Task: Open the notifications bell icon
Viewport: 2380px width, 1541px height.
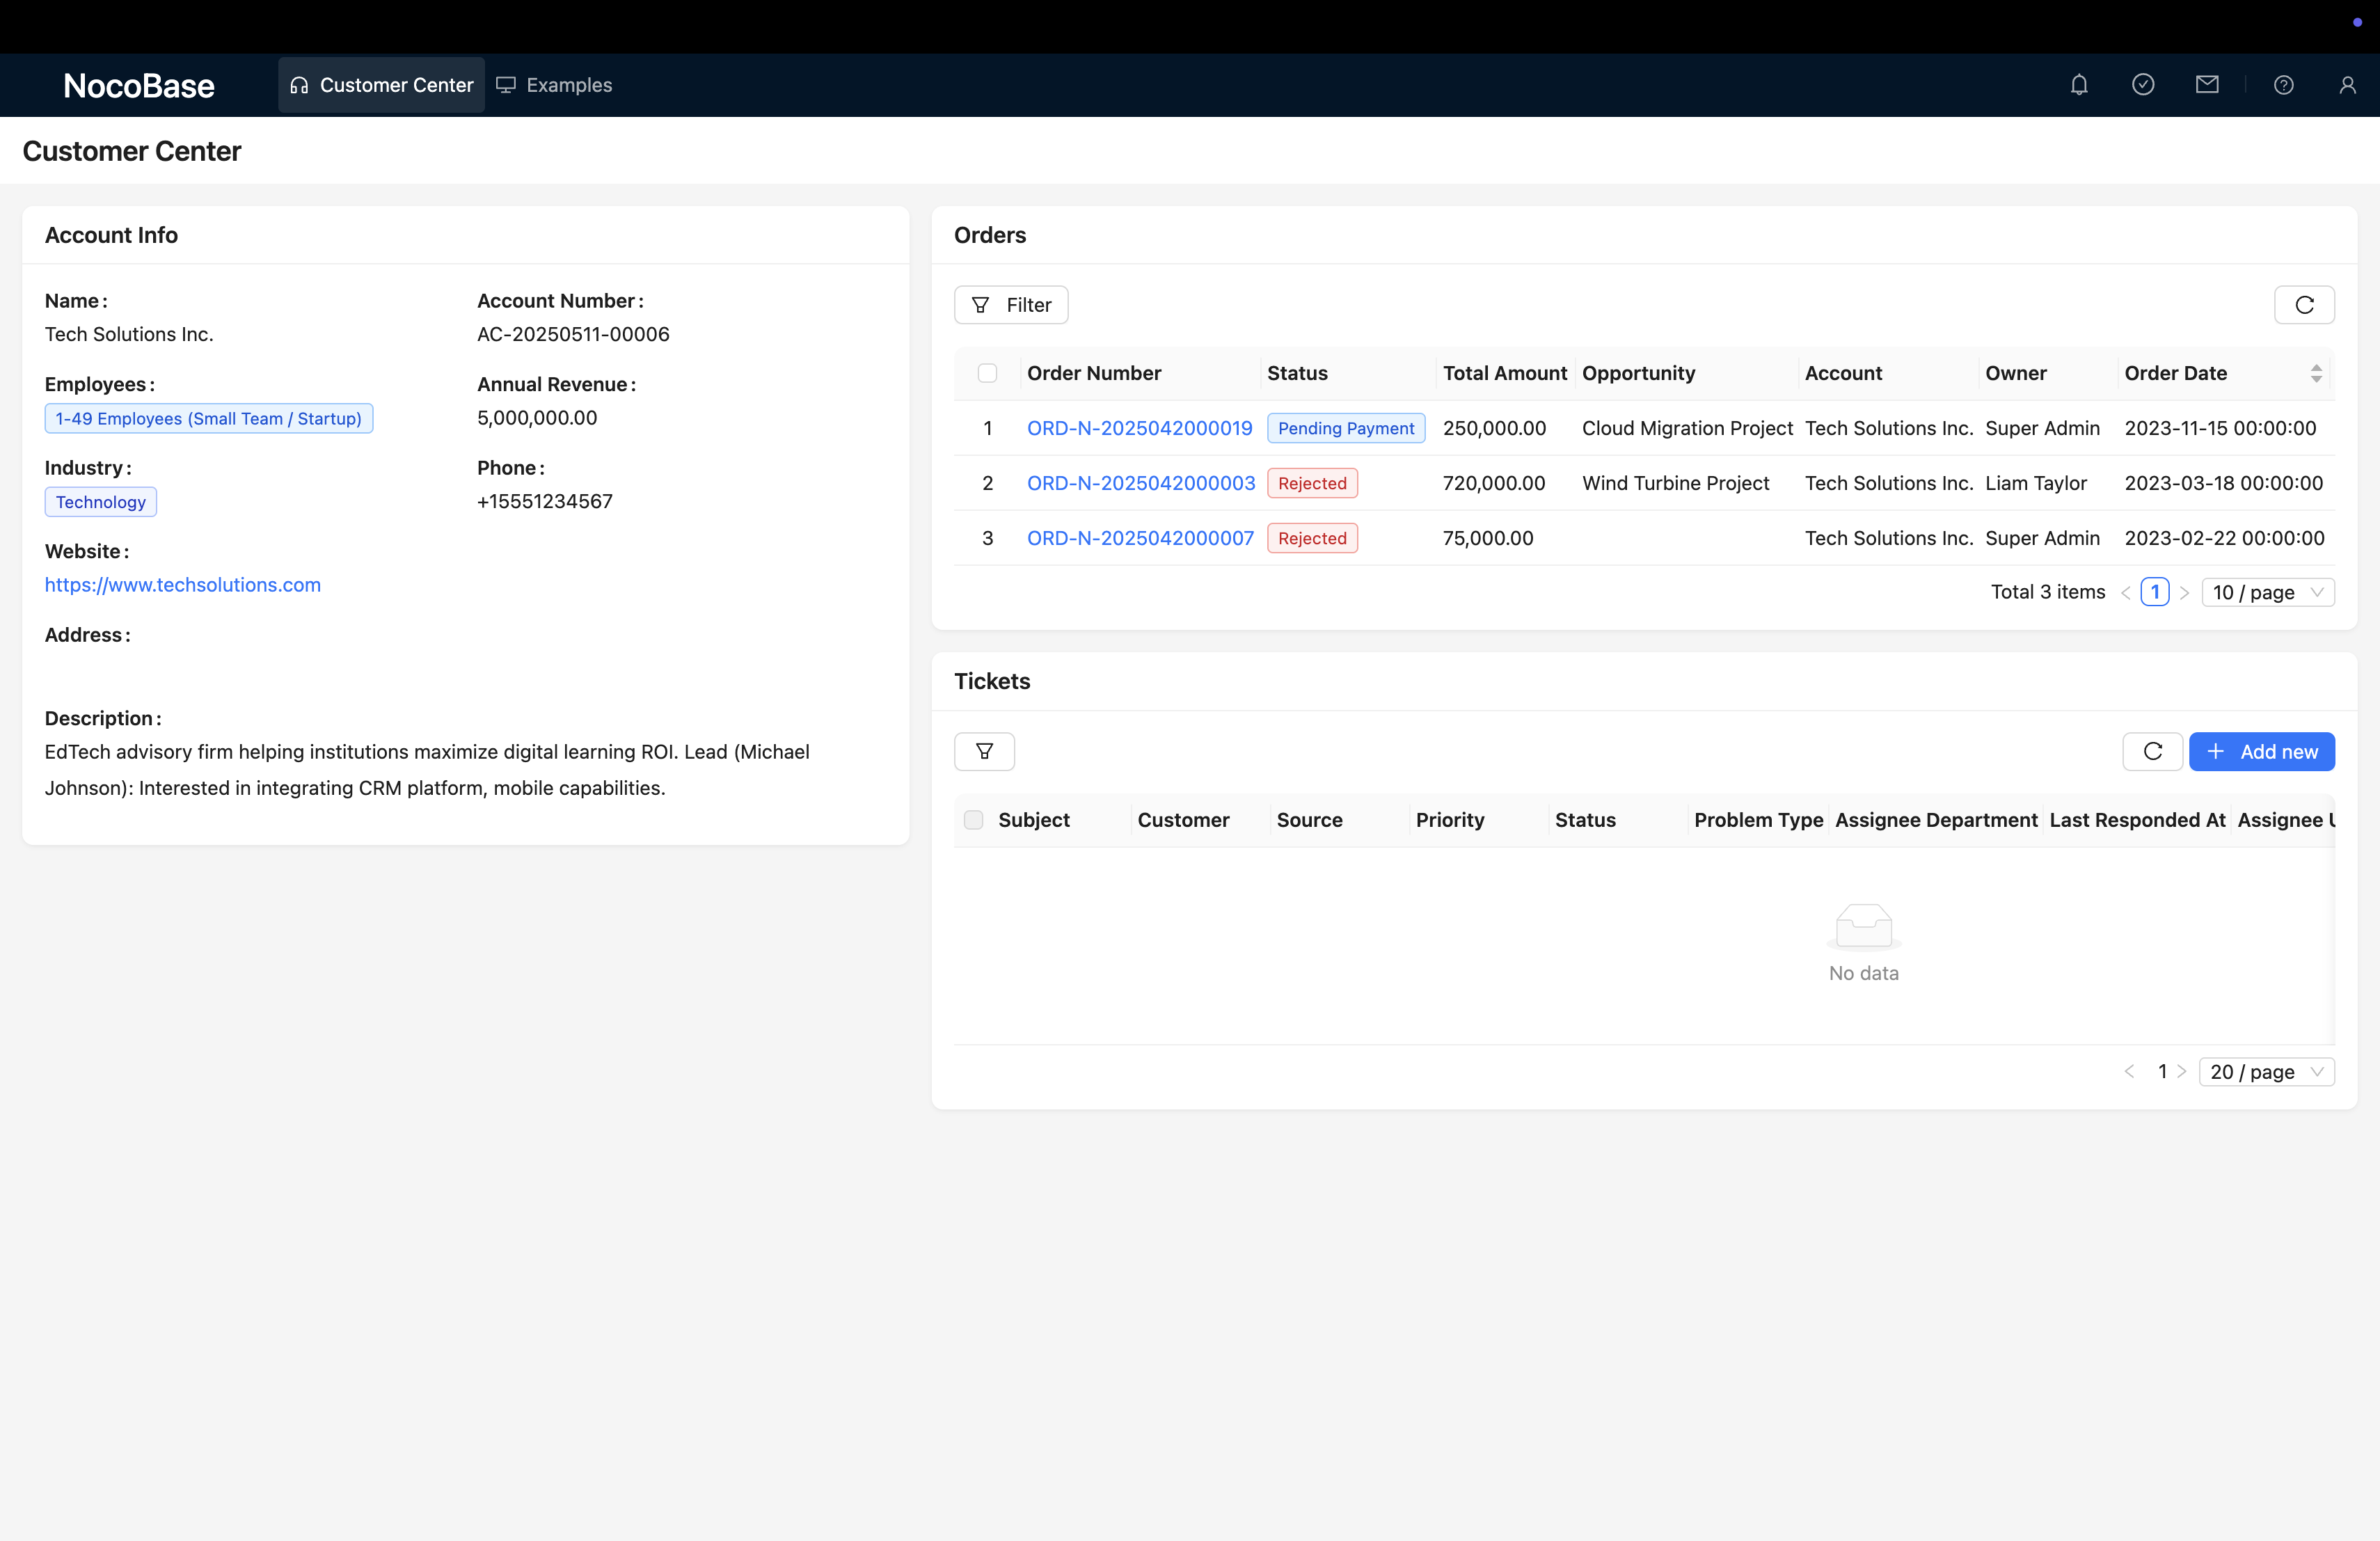Action: (x=2079, y=85)
